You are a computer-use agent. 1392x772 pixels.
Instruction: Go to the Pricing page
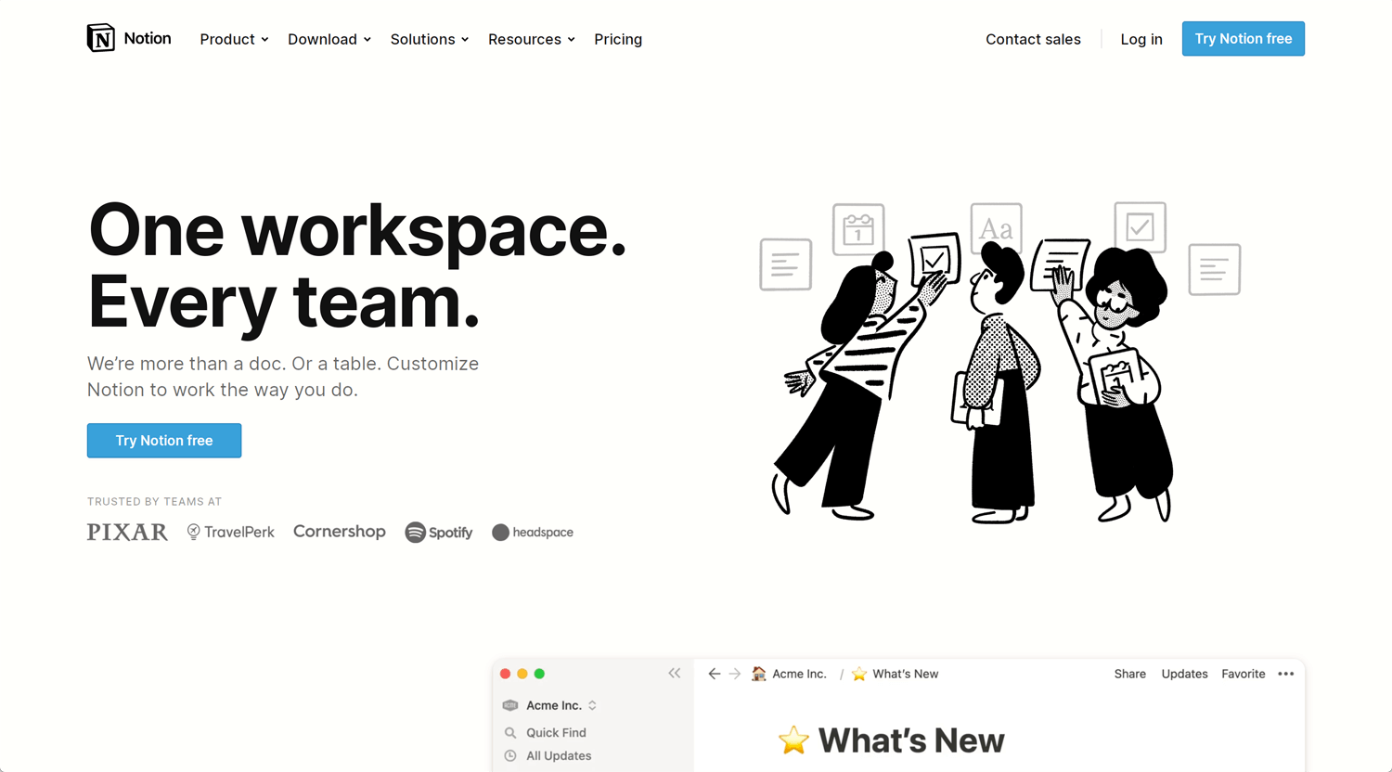click(x=618, y=39)
